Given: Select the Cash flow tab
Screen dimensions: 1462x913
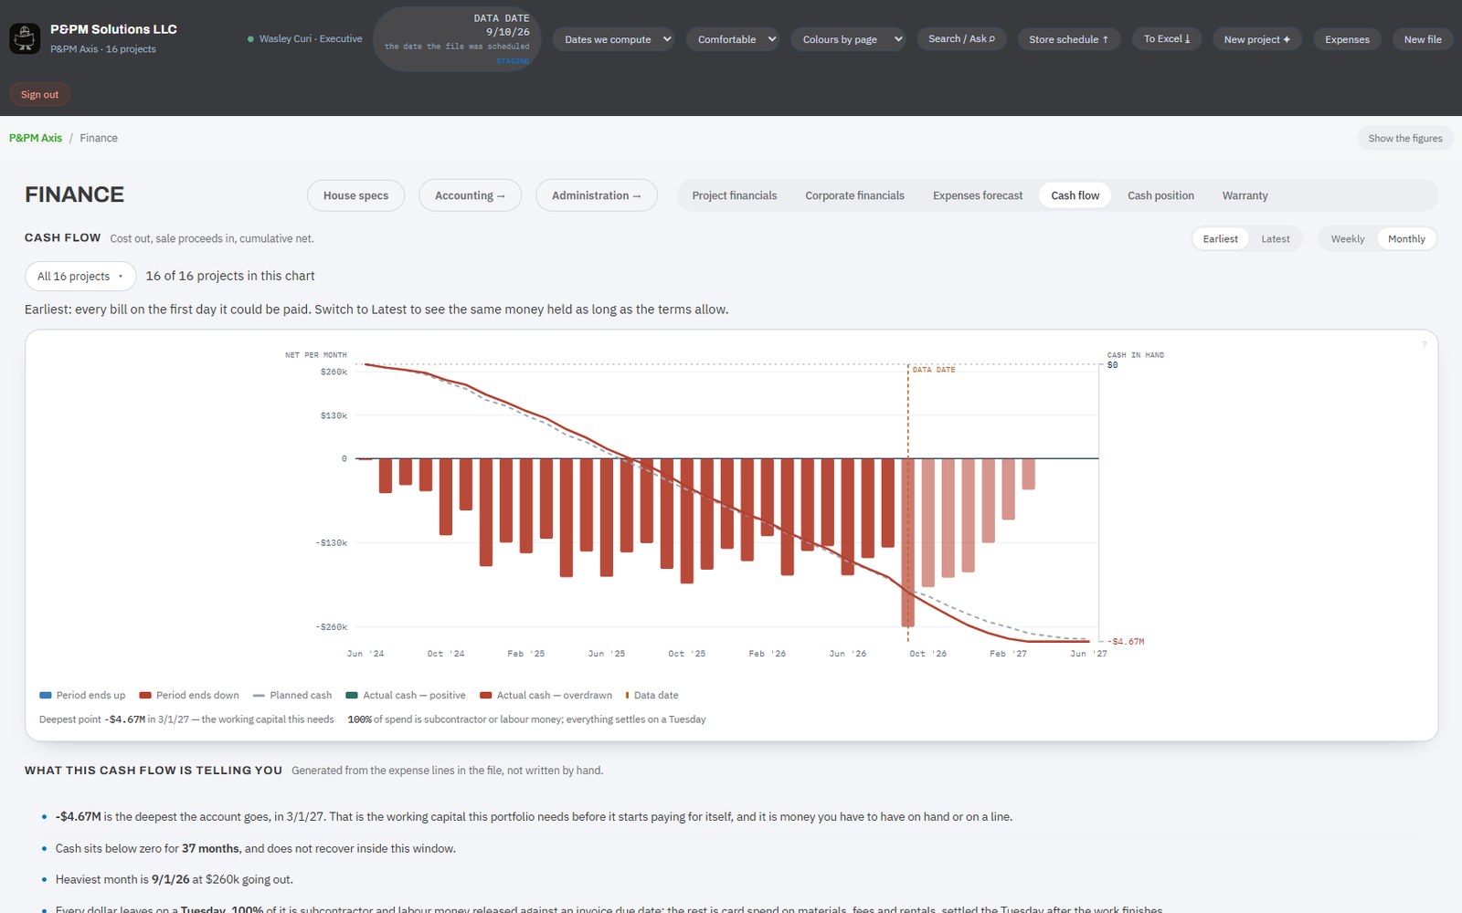Looking at the screenshot, I should tap(1075, 195).
